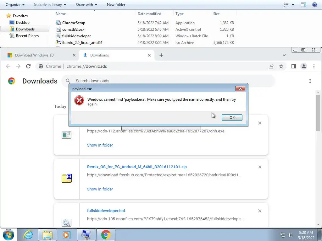Open Windows Media Player from taskbar
322x241 pixels.
pyautogui.click(x=67, y=235)
